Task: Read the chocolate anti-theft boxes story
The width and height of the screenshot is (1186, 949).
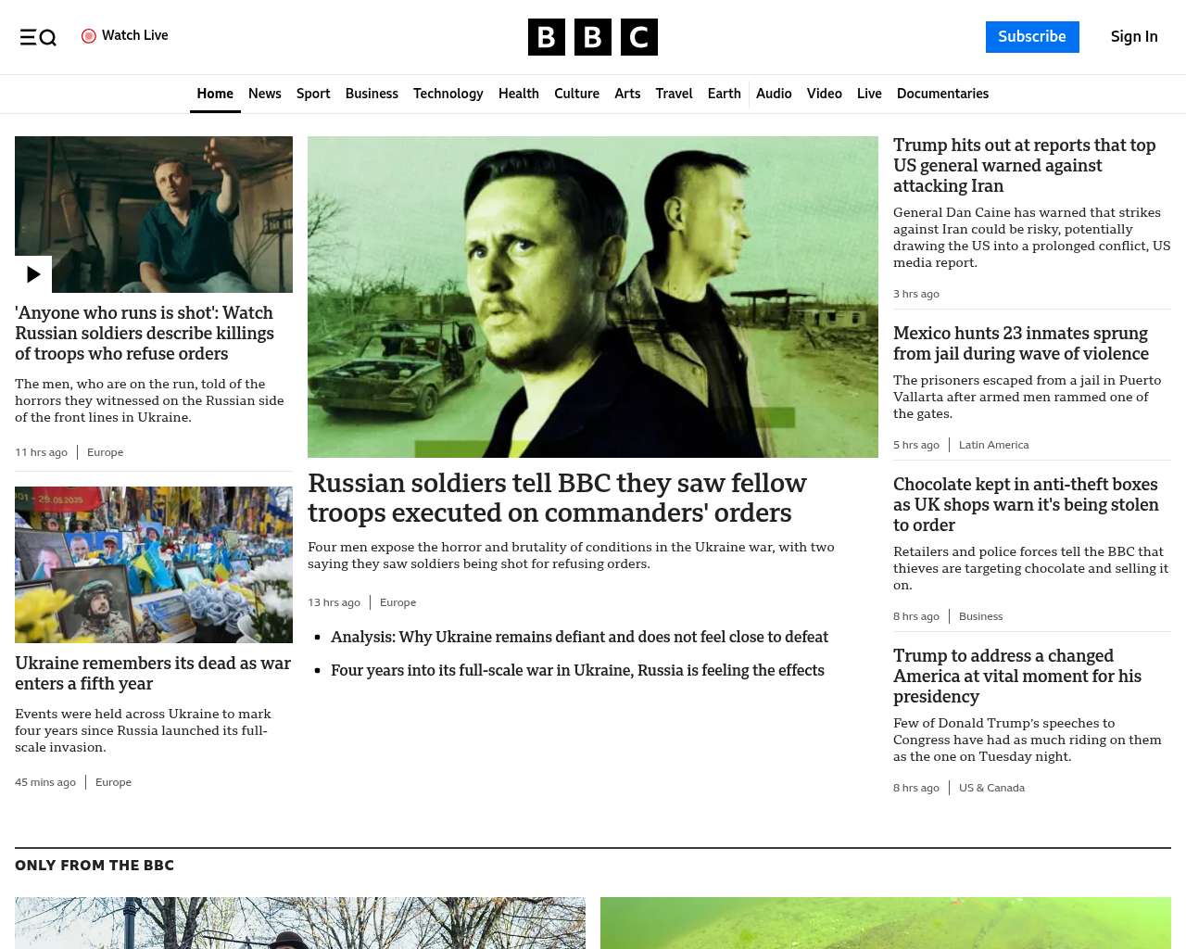Action: point(1026,504)
